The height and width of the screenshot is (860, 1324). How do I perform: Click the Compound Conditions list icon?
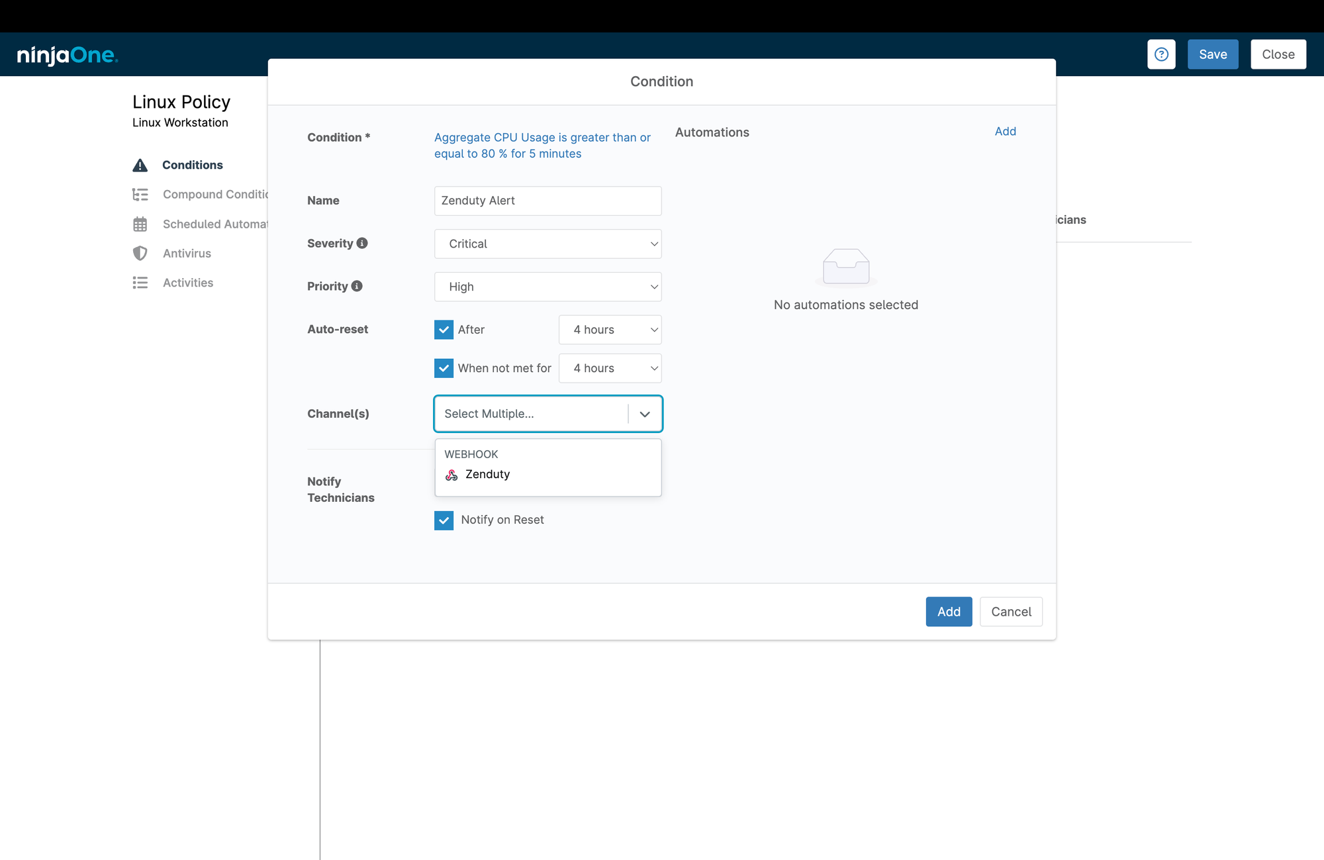[x=140, y=195]
